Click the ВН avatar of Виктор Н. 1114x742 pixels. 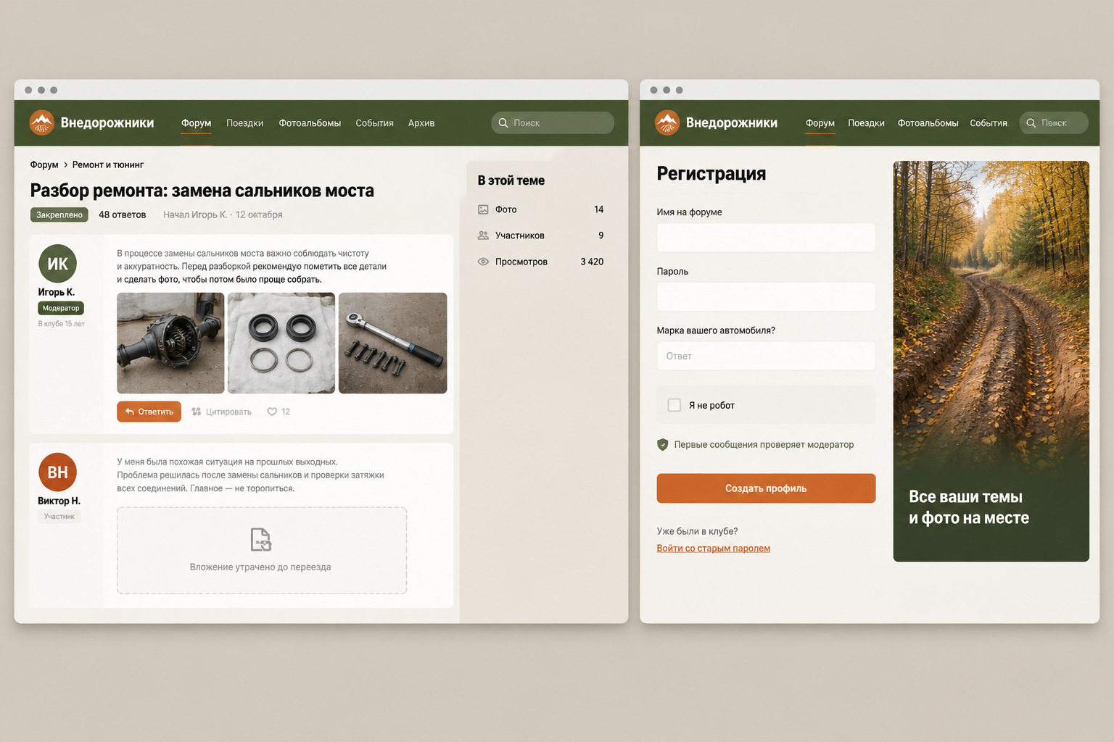[57, 472]
